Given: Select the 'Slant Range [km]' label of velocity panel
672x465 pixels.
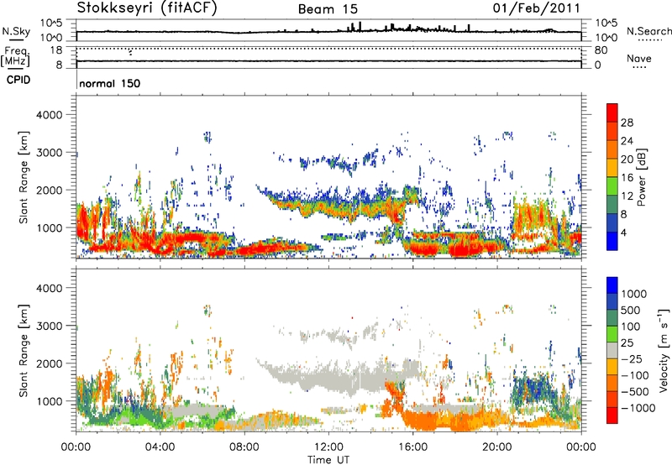Looking at the screenshot, I should pos(24,351).
